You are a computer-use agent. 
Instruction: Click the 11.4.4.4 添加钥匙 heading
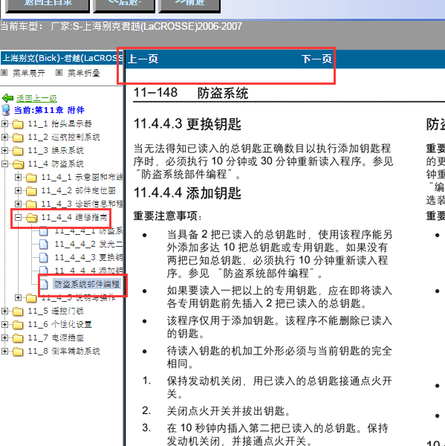(x=187, y=193)
